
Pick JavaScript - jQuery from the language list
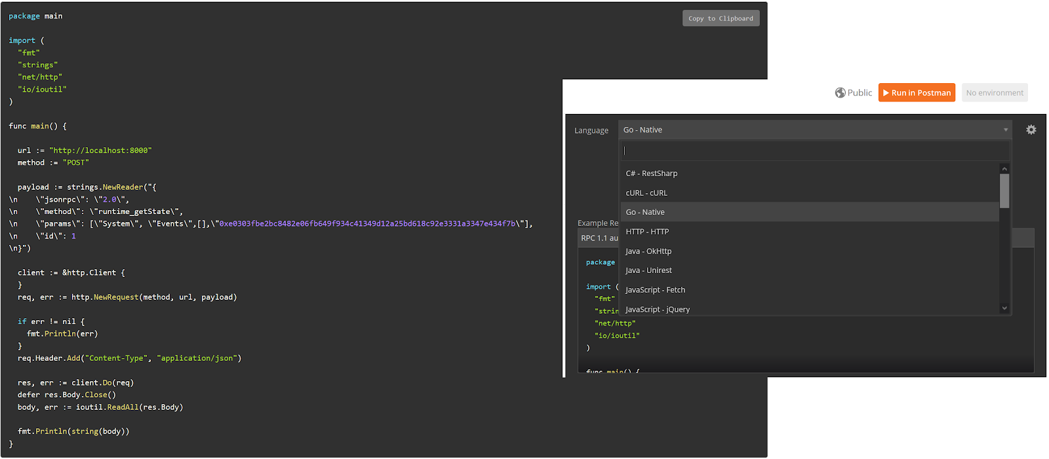pos(658,309)
